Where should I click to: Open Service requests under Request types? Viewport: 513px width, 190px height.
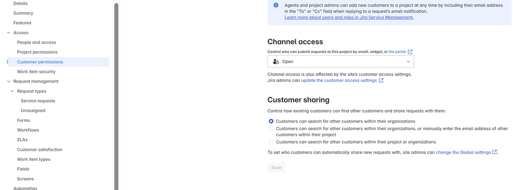[38, 101]
